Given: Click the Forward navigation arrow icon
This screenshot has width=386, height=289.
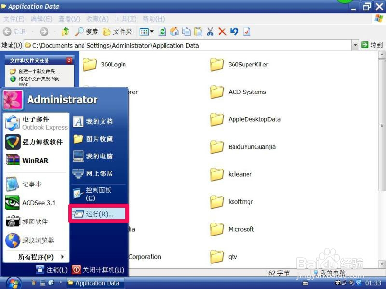Looking at the screenshot, I should pos(44,31).
